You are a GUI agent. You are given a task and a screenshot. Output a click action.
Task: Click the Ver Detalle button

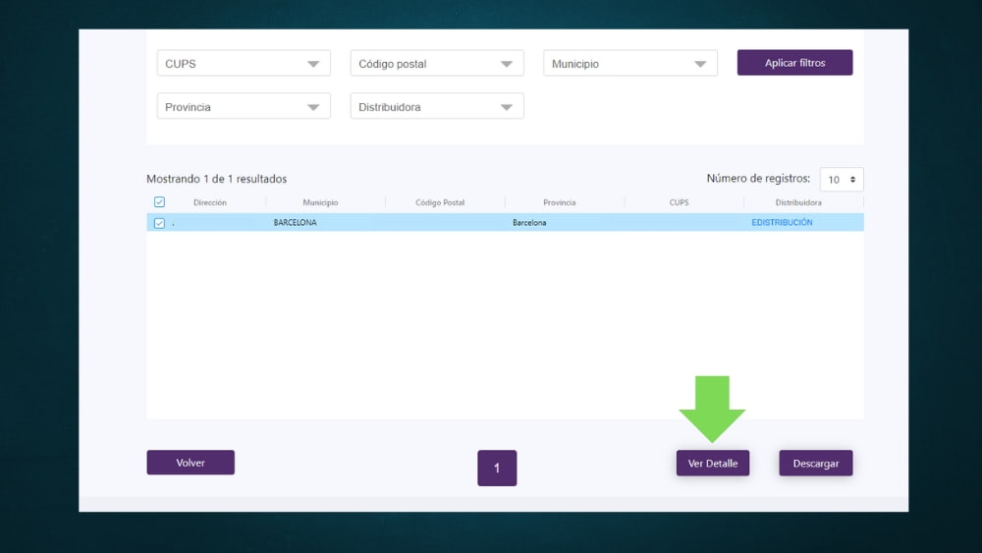point(712,463)
